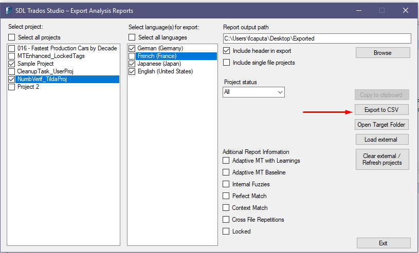Tick the Cross File Repetitions checkbox
The height and width of the screenshot is (253, 419).
click(226, 219)
